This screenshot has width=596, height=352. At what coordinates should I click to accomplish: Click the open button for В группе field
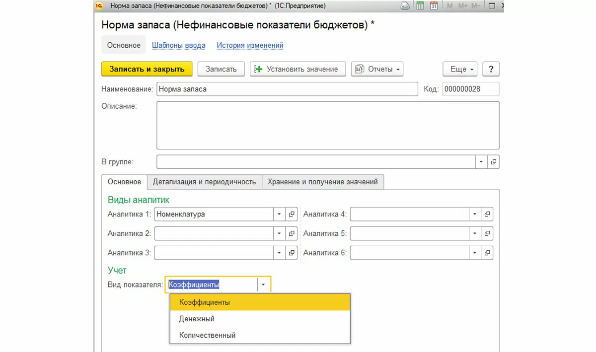pos(494,162)
